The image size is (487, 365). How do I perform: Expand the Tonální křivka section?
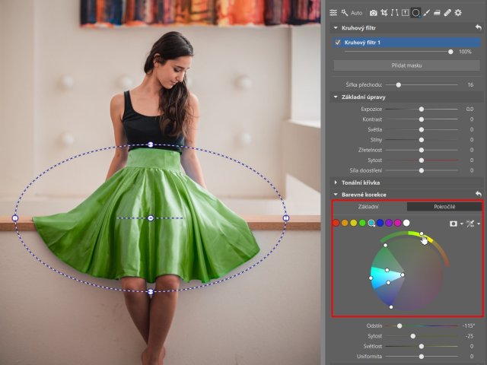(x=336, y=182)
